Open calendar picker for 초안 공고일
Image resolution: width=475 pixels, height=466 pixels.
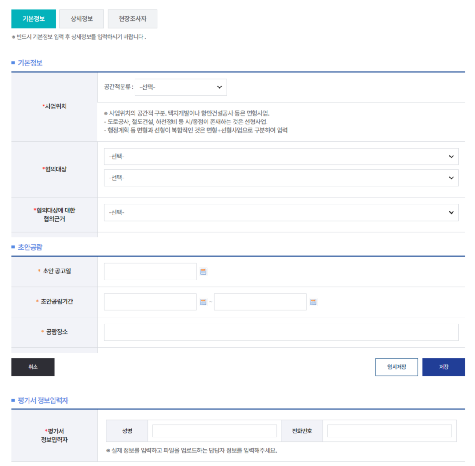203,272
